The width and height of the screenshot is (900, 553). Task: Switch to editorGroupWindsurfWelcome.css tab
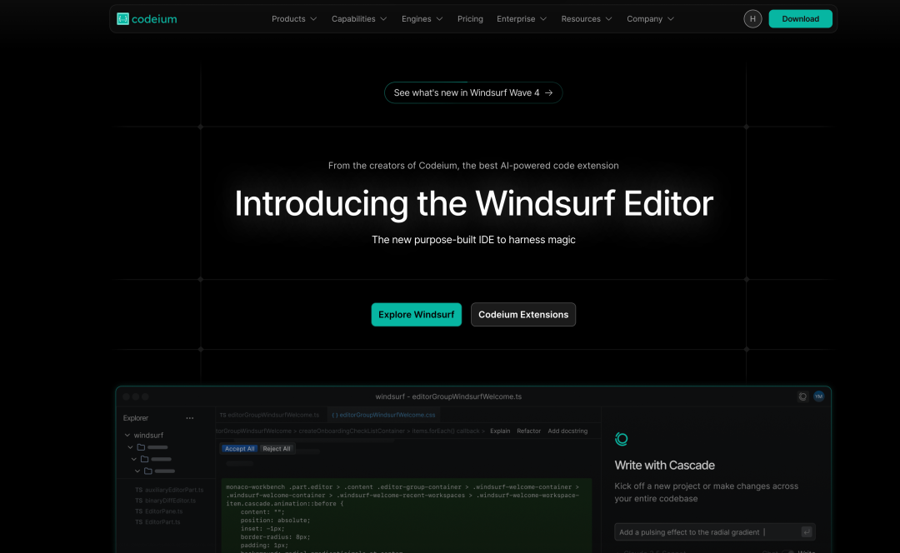click(x=383, y=415)
